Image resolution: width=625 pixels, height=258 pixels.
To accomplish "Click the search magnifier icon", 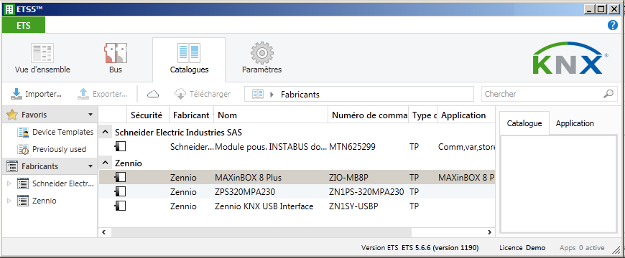I will point(608,94).
